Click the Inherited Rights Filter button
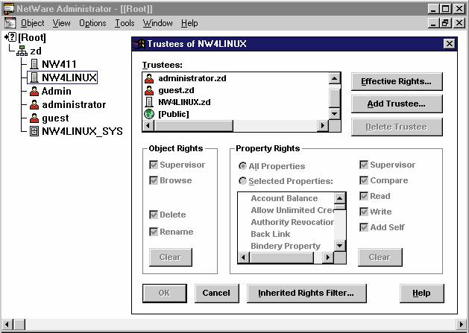 click(306, 294)
